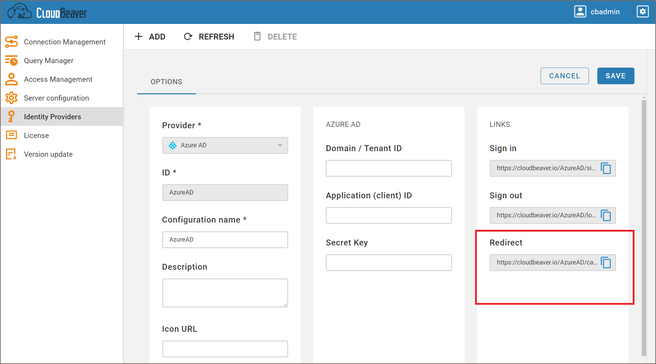The width and height of the screenshot is (656, 364).
Task: Click the cbadmin user profile icon
Action: (x=580, y=11)
